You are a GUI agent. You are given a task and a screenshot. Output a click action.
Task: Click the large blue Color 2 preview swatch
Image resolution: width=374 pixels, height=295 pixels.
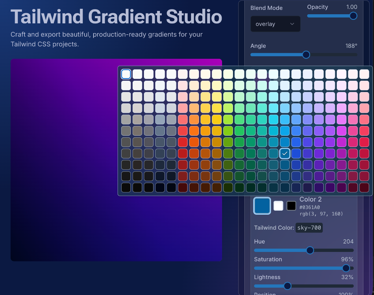coord(262,206)
